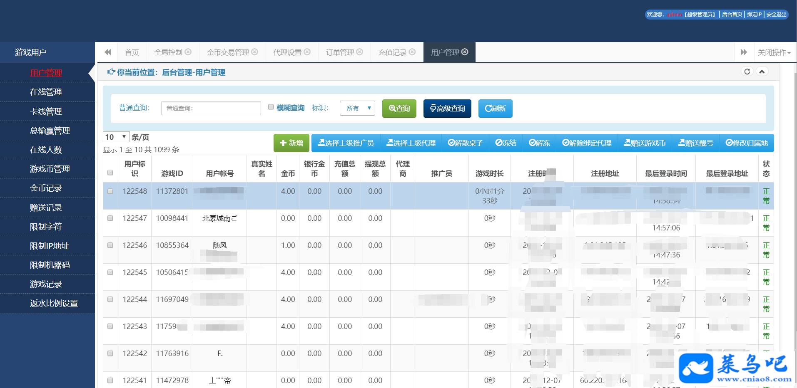Close the 全局控制 tab with its X icon
Viewport: 797px width, 388px height.
[188, 52]
